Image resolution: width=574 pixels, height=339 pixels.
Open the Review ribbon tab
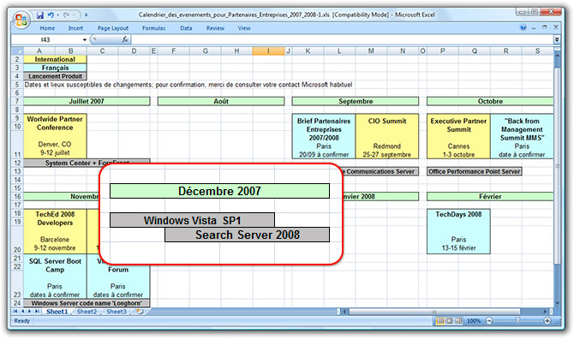(215, 28)
